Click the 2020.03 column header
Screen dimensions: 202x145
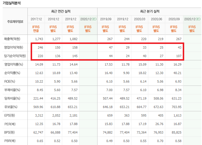(140, 19)
